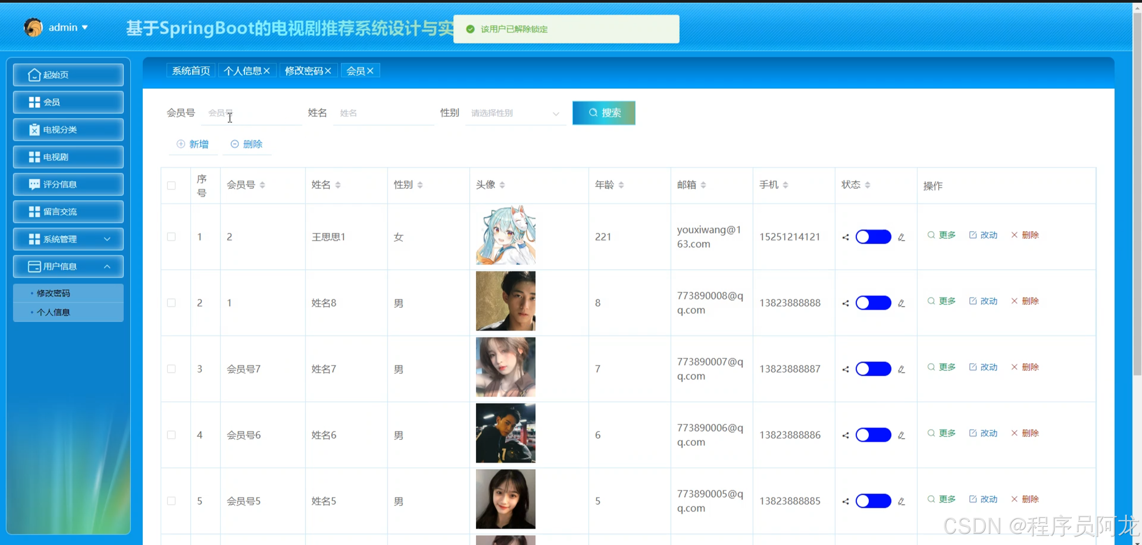Switch to the 系统首页 tab
This screenshot has height=545, width=1142.
(x=191, y=71)
